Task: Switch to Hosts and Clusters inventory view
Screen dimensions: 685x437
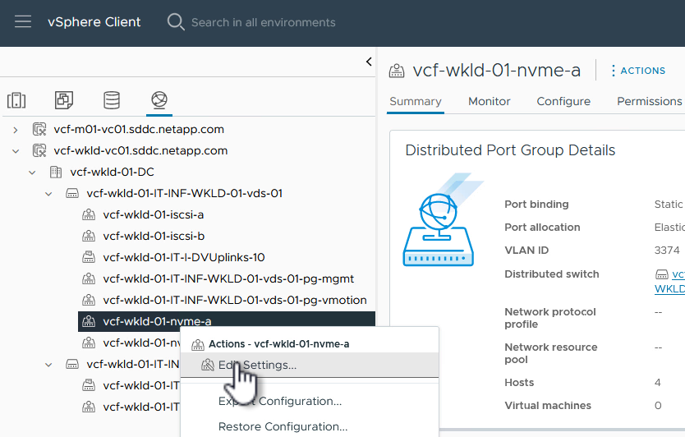Action: pyautogui.click(x=16, y=100)
